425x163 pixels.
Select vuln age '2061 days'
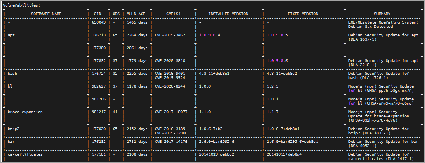click(x=137, y=48)
